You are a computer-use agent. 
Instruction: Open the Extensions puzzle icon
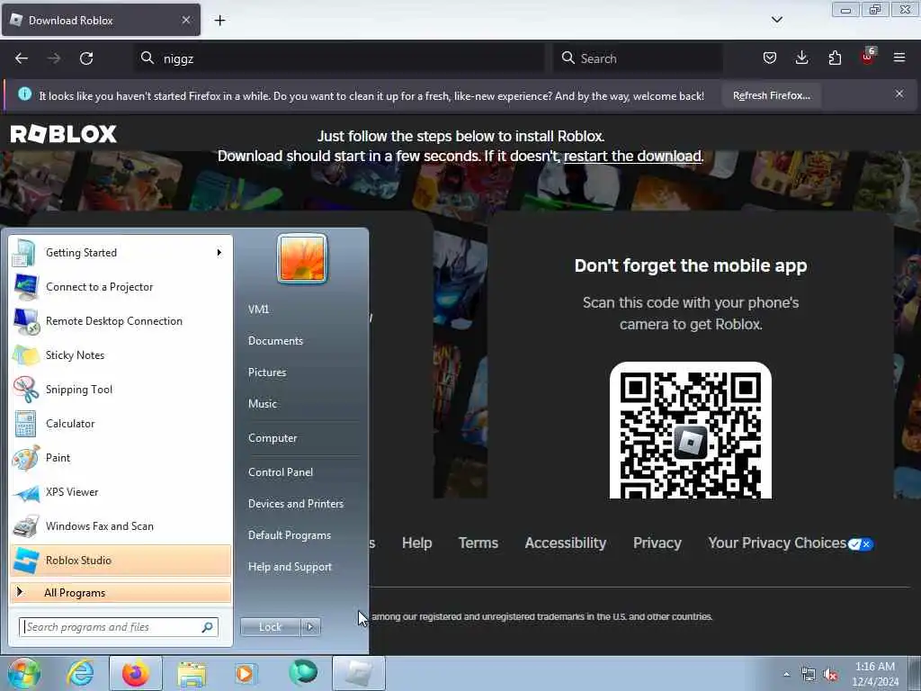click(835, 58)
